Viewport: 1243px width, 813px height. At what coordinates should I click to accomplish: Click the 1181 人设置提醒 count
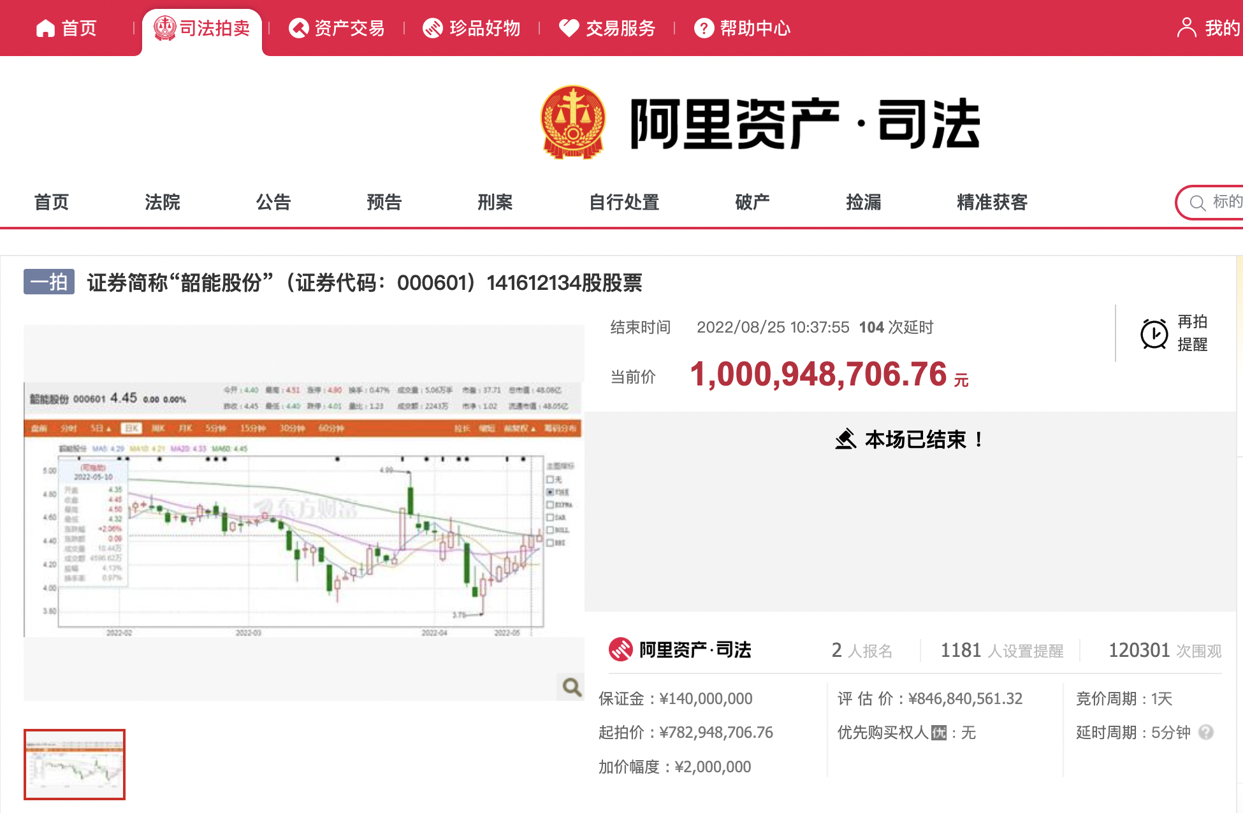coord(1002,651)
